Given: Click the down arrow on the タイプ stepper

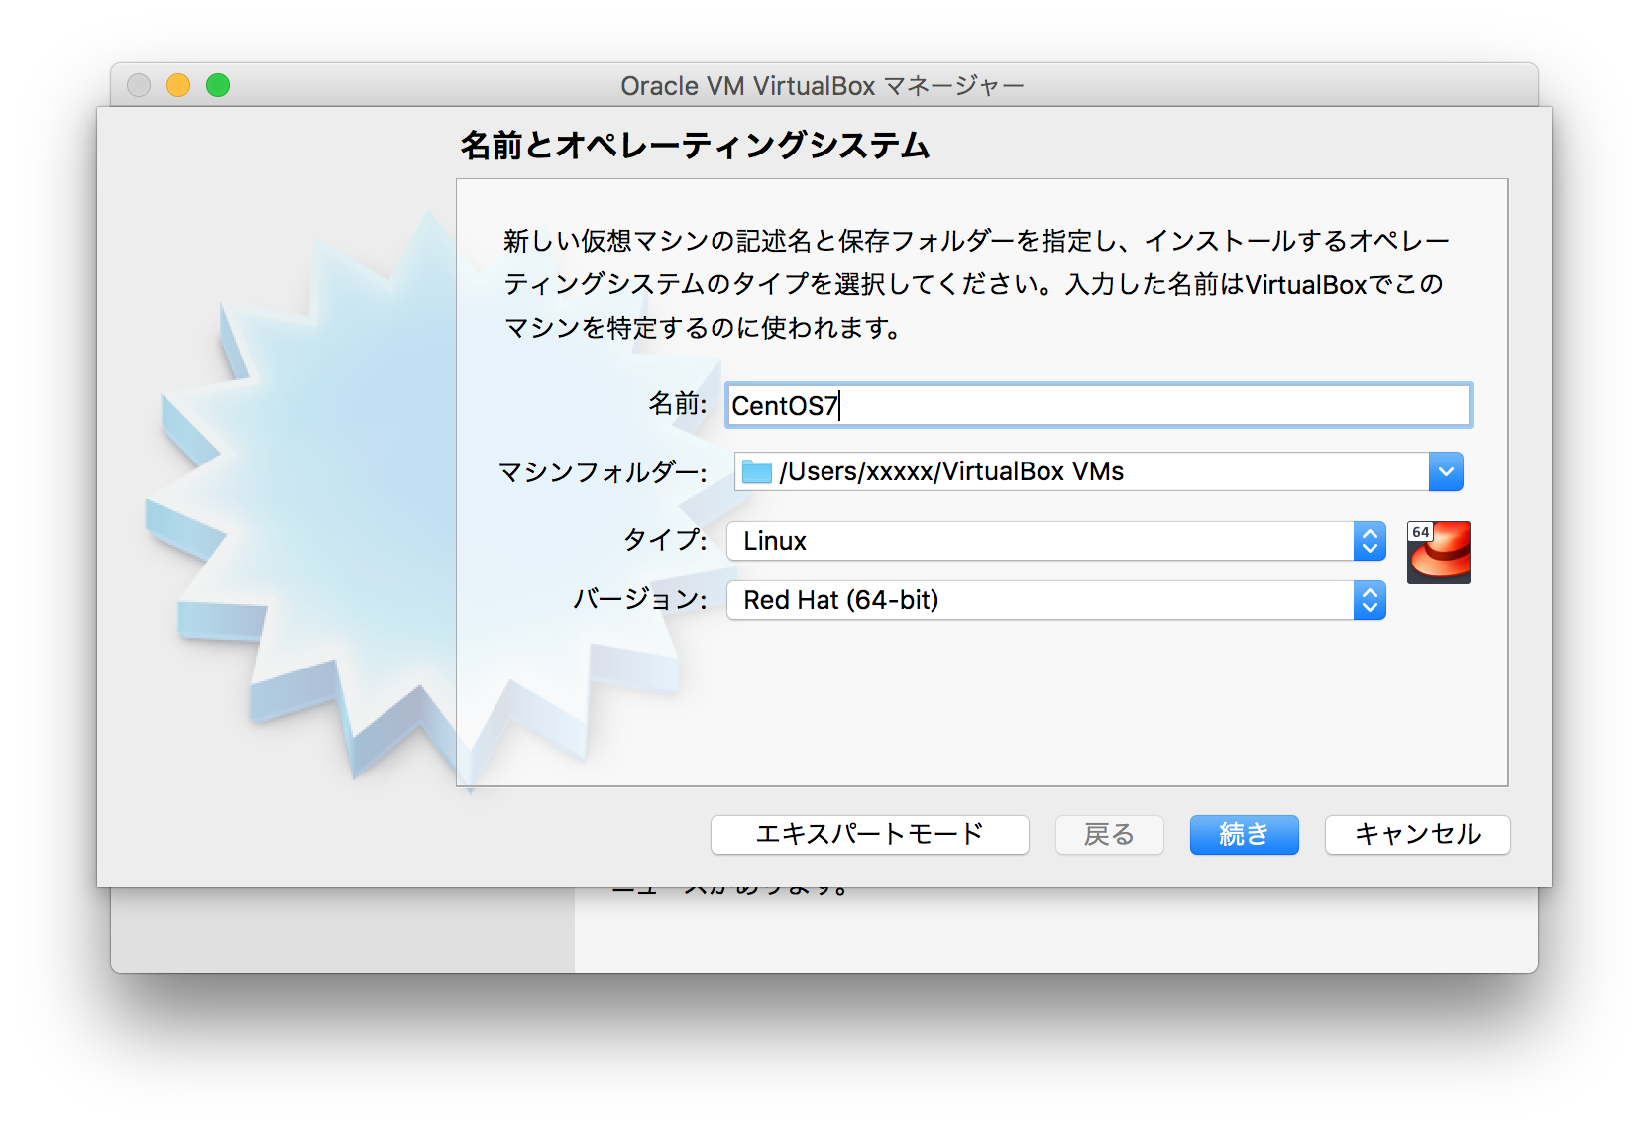Looking at the screenshot, I should [1371, 548].
